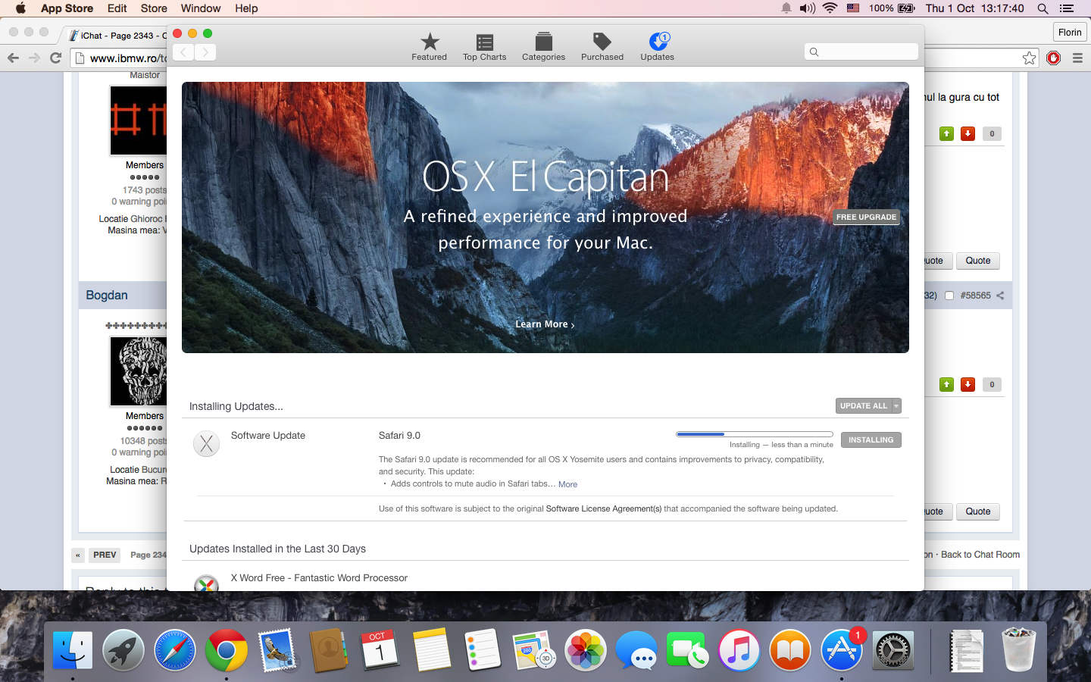Open the Store menu
This screenshot has width=1091, height=682.
154,8
